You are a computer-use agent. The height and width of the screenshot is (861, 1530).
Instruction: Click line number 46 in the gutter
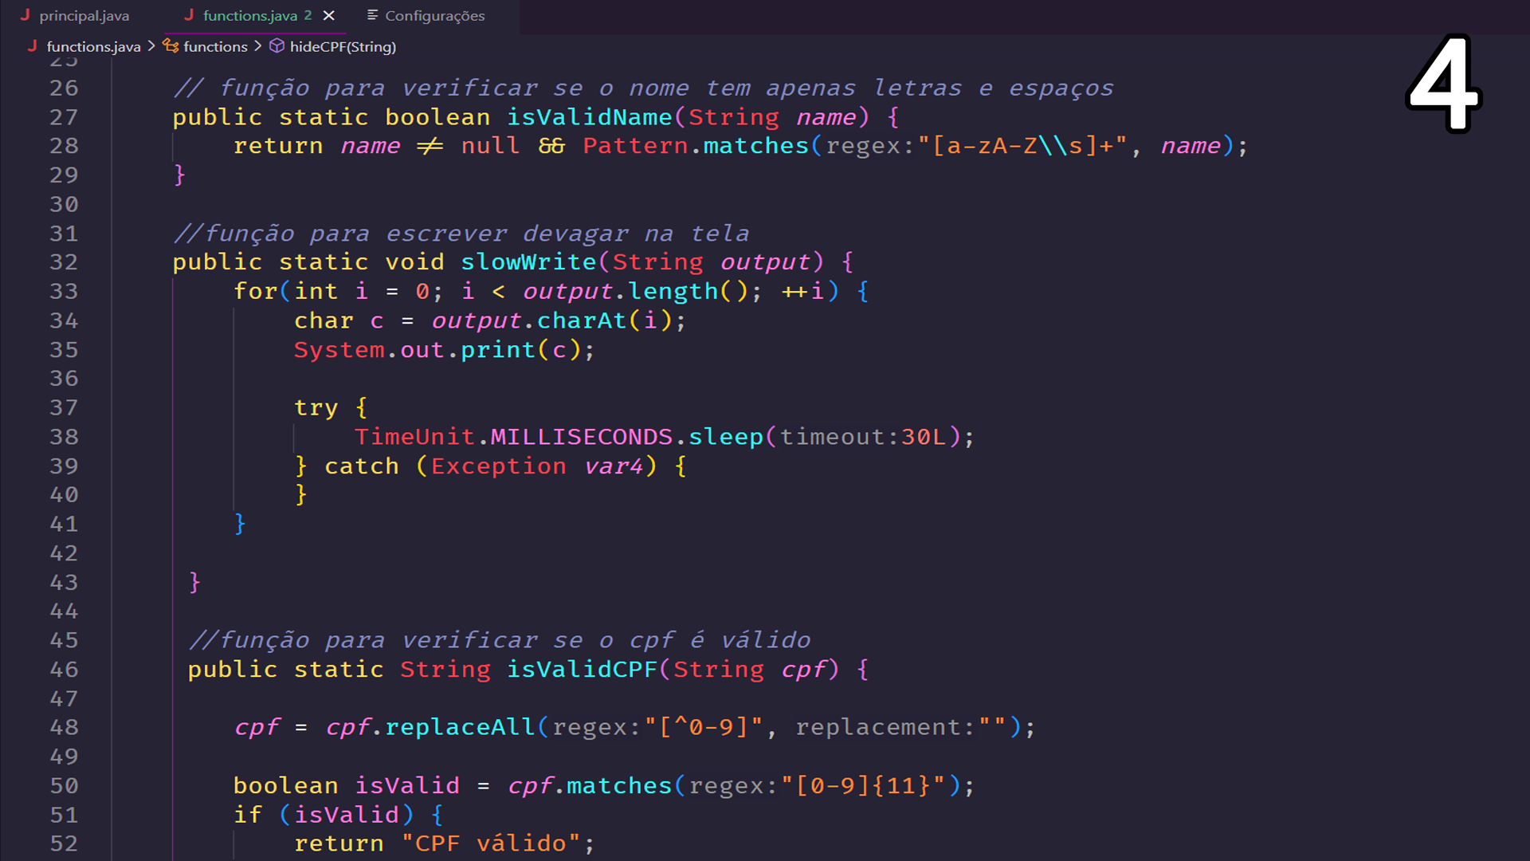pos(64,670)
